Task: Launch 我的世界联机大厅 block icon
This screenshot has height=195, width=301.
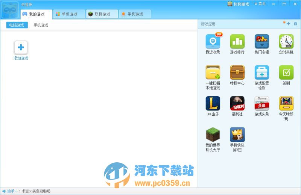Action: pyautogui.click(x=213, y=135)
